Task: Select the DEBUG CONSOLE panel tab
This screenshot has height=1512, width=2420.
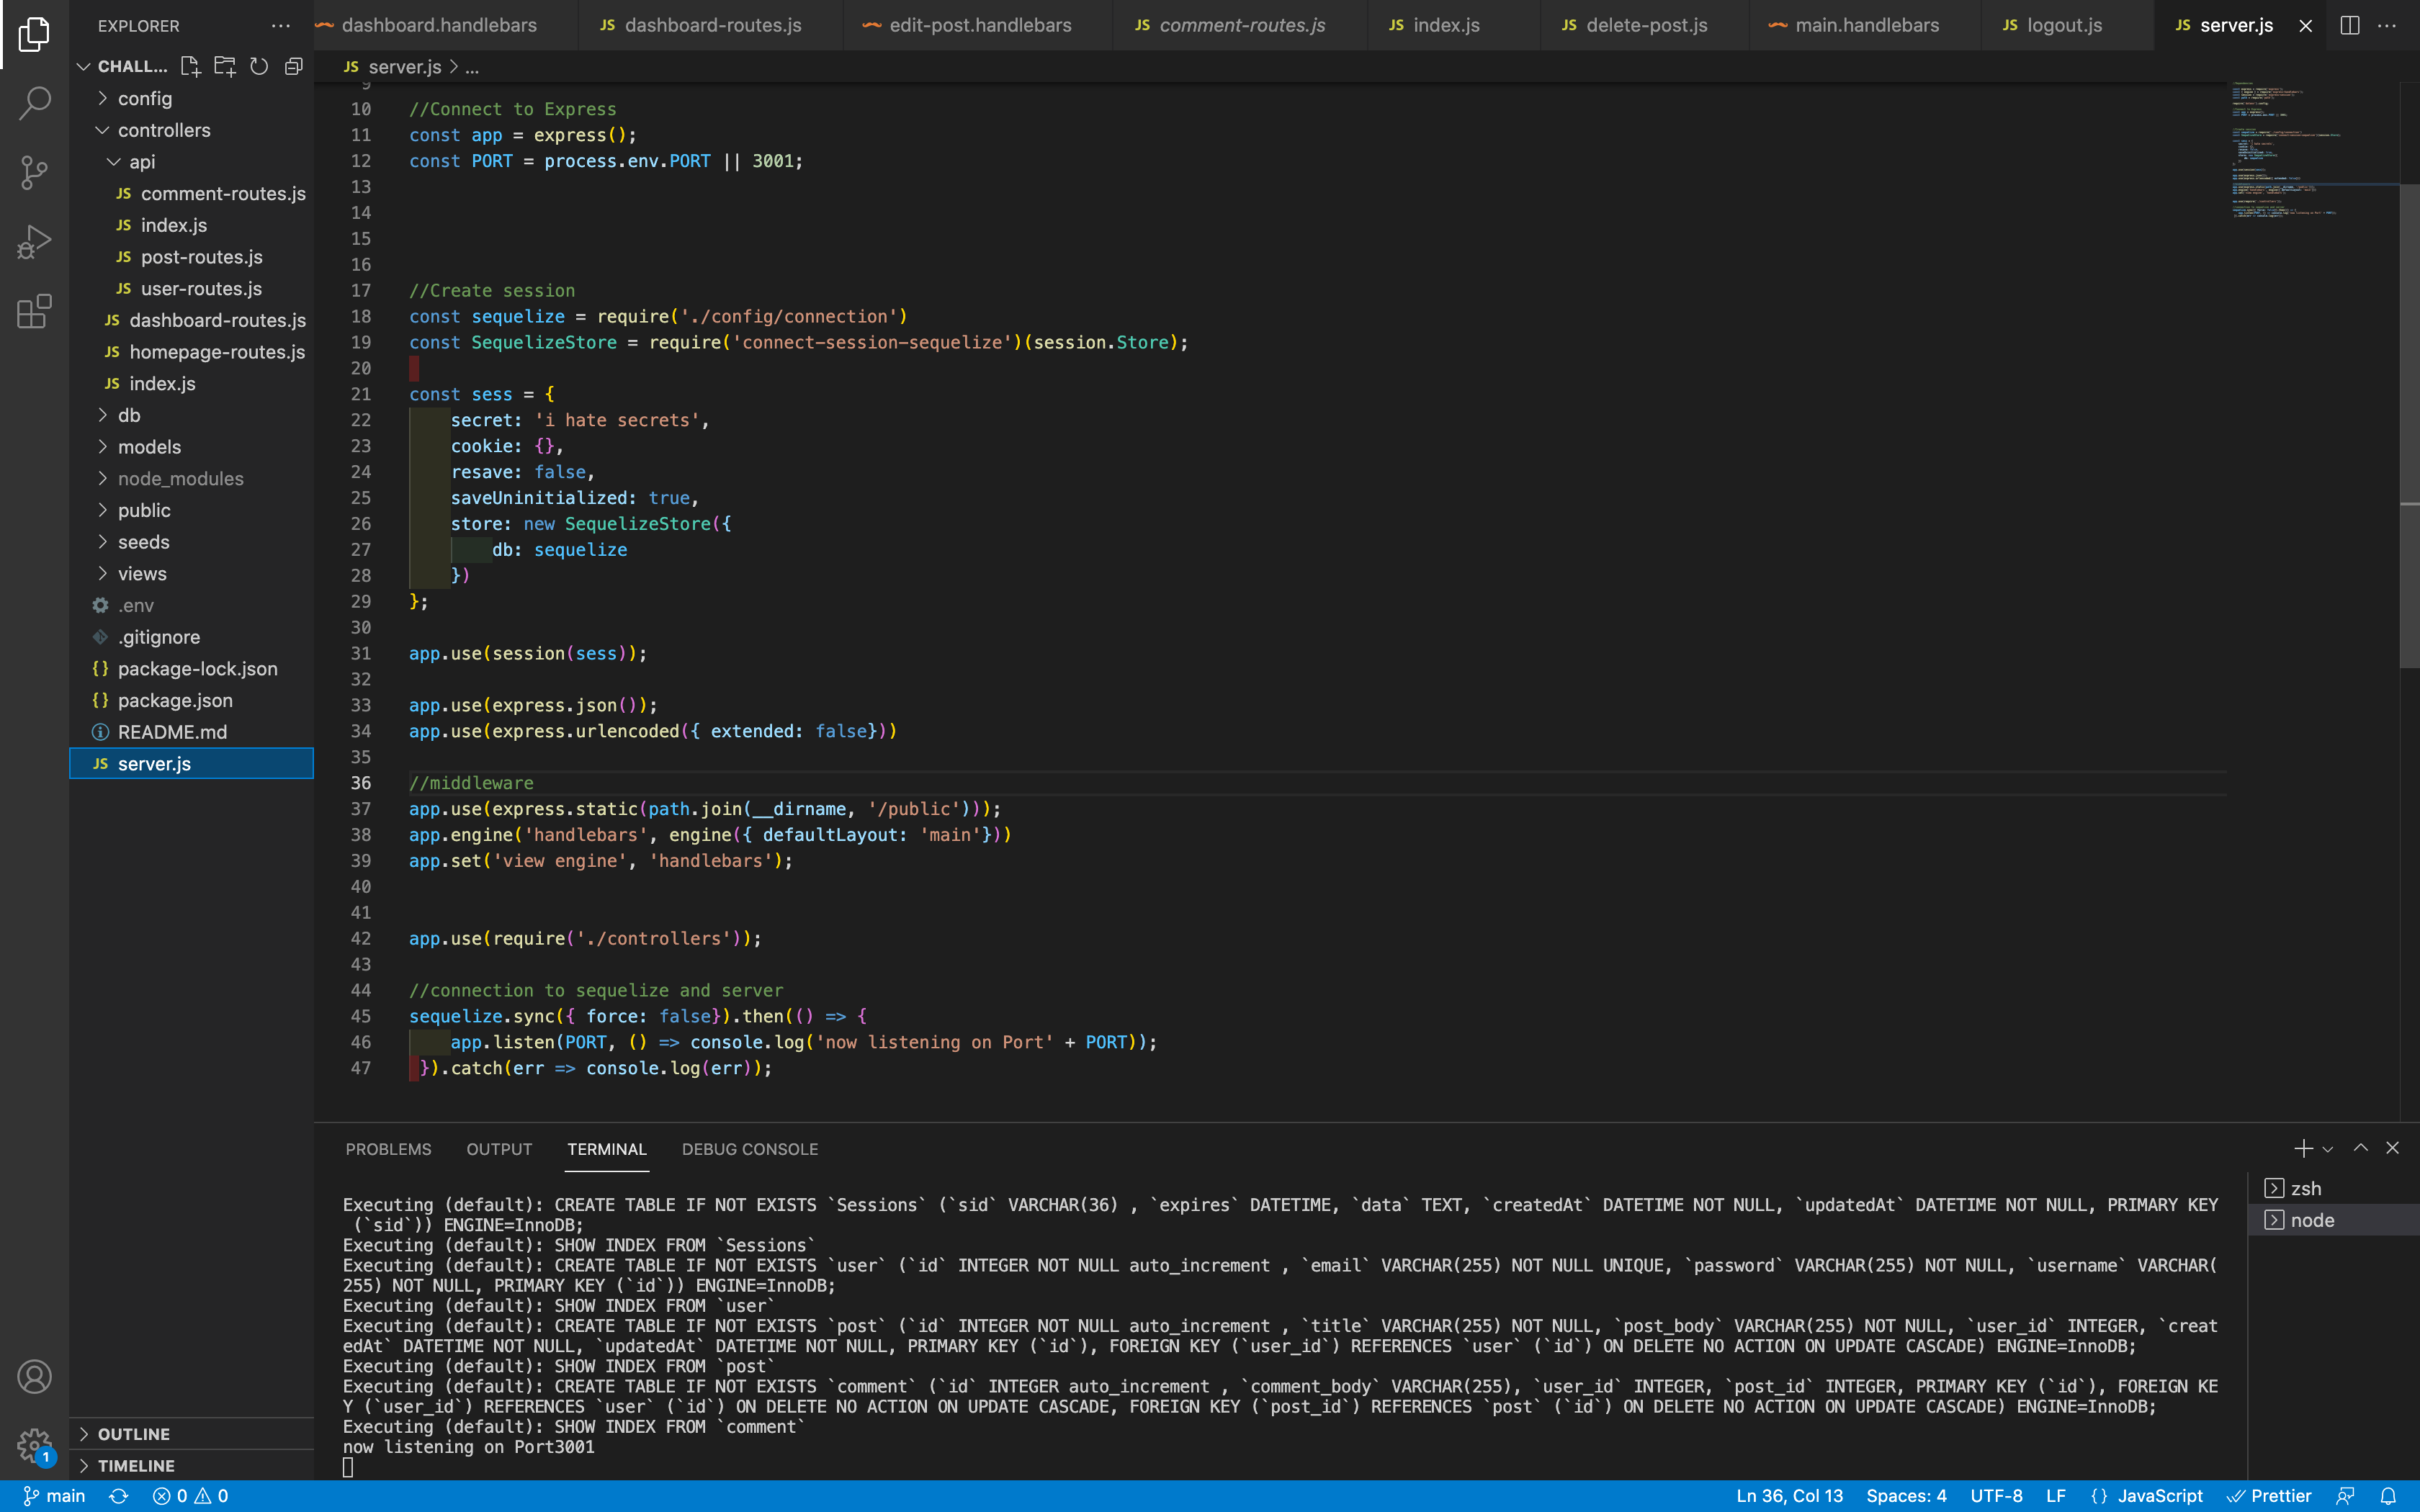Action: click(750, 1149)
